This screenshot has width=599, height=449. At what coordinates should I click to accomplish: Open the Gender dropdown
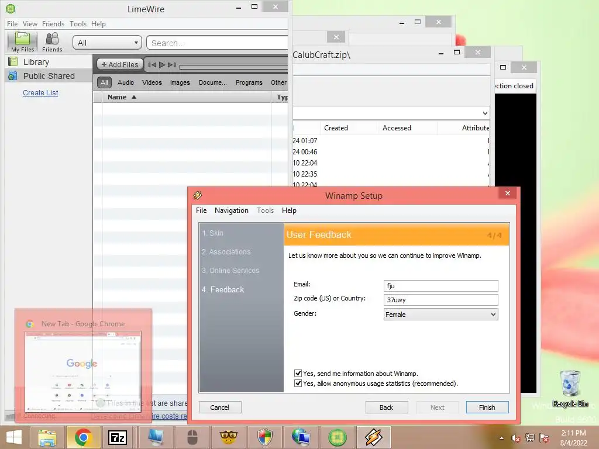[441, 314]
